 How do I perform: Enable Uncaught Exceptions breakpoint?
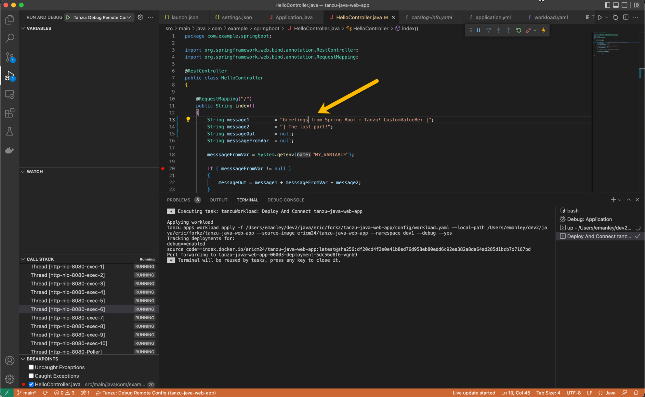coord(31,367)
